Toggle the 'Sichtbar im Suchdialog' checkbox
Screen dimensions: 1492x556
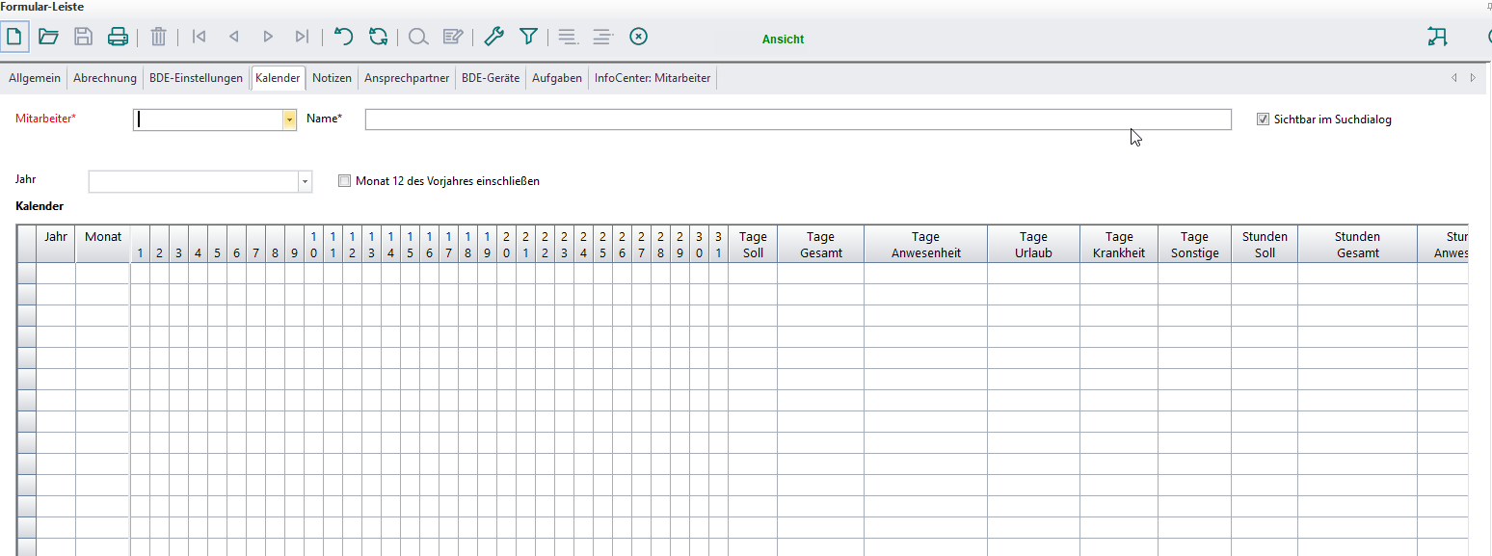(1263, 119)
